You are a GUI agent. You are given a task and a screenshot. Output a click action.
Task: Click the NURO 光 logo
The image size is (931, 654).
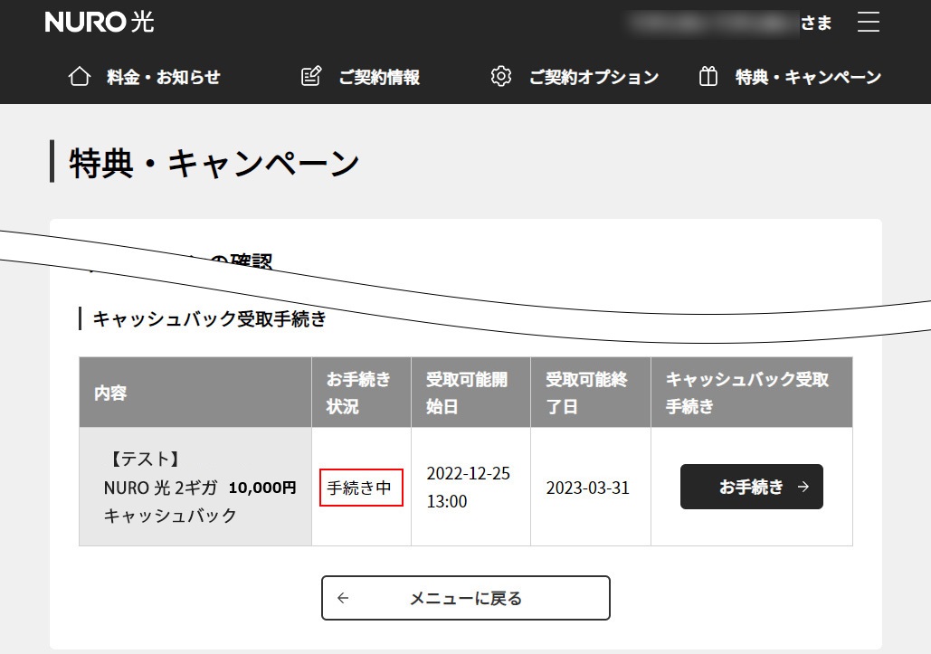[x=99, y=23]
